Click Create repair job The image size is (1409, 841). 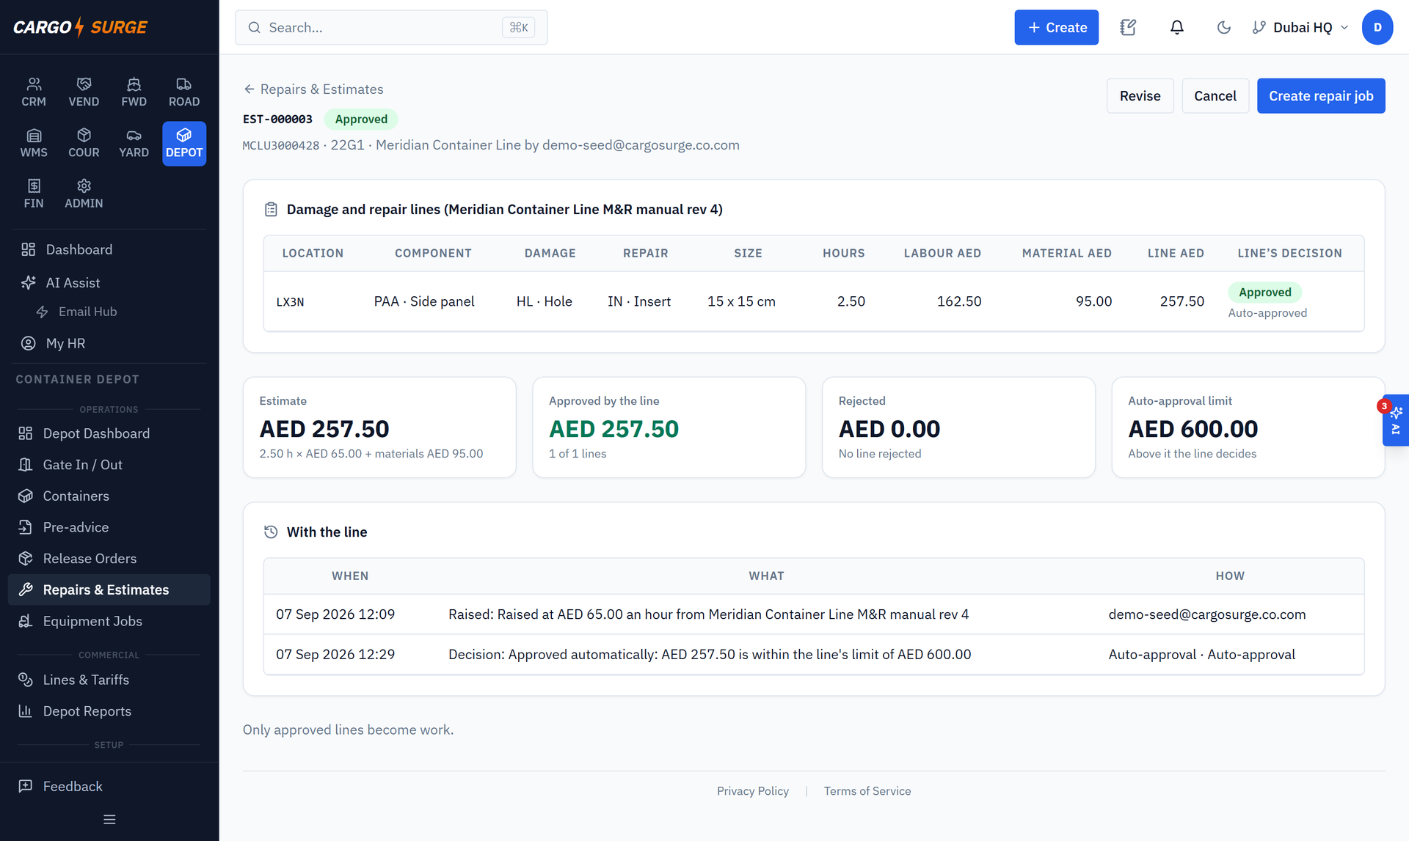[x=1321, y=96]
